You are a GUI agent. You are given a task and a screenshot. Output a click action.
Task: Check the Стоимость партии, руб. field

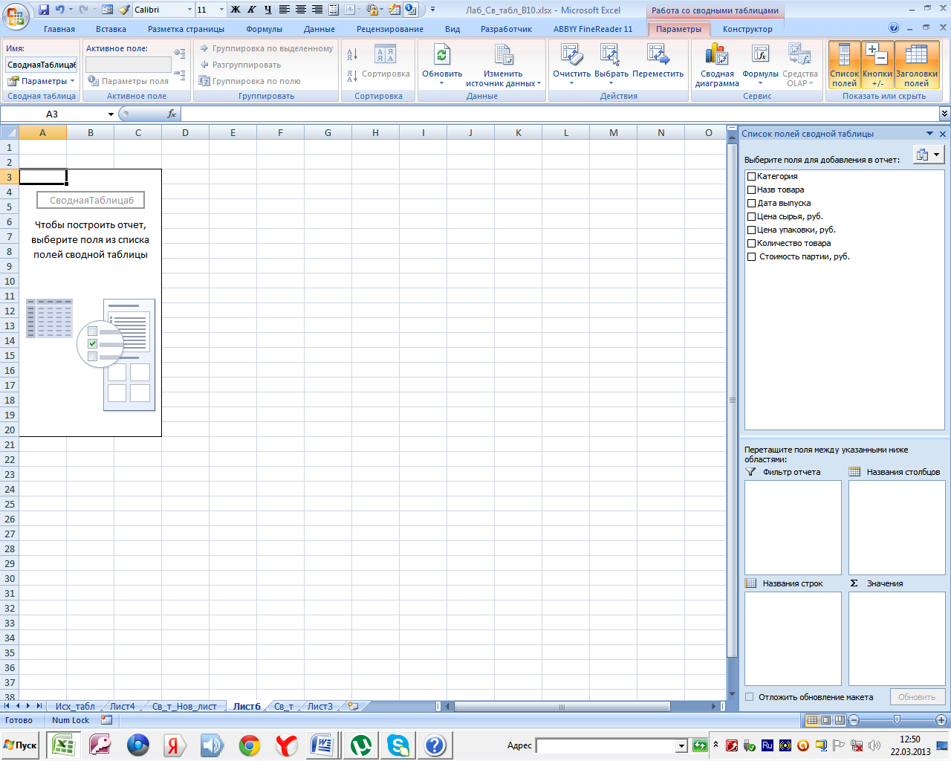click(752, 257)
